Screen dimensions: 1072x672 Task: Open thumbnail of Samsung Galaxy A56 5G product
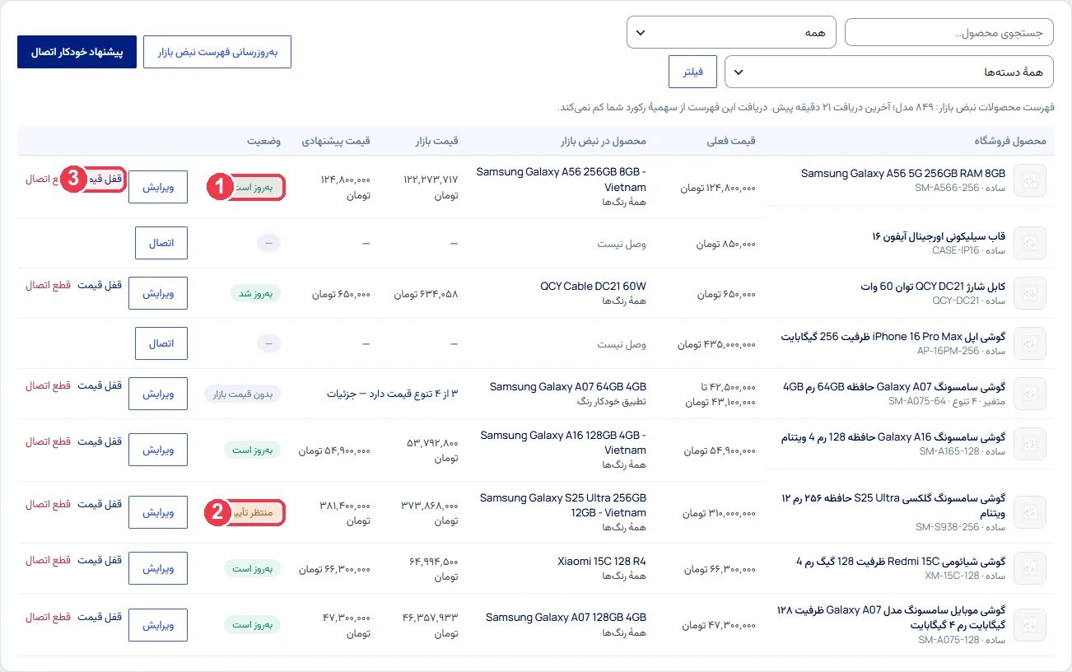click(1029, 180)
